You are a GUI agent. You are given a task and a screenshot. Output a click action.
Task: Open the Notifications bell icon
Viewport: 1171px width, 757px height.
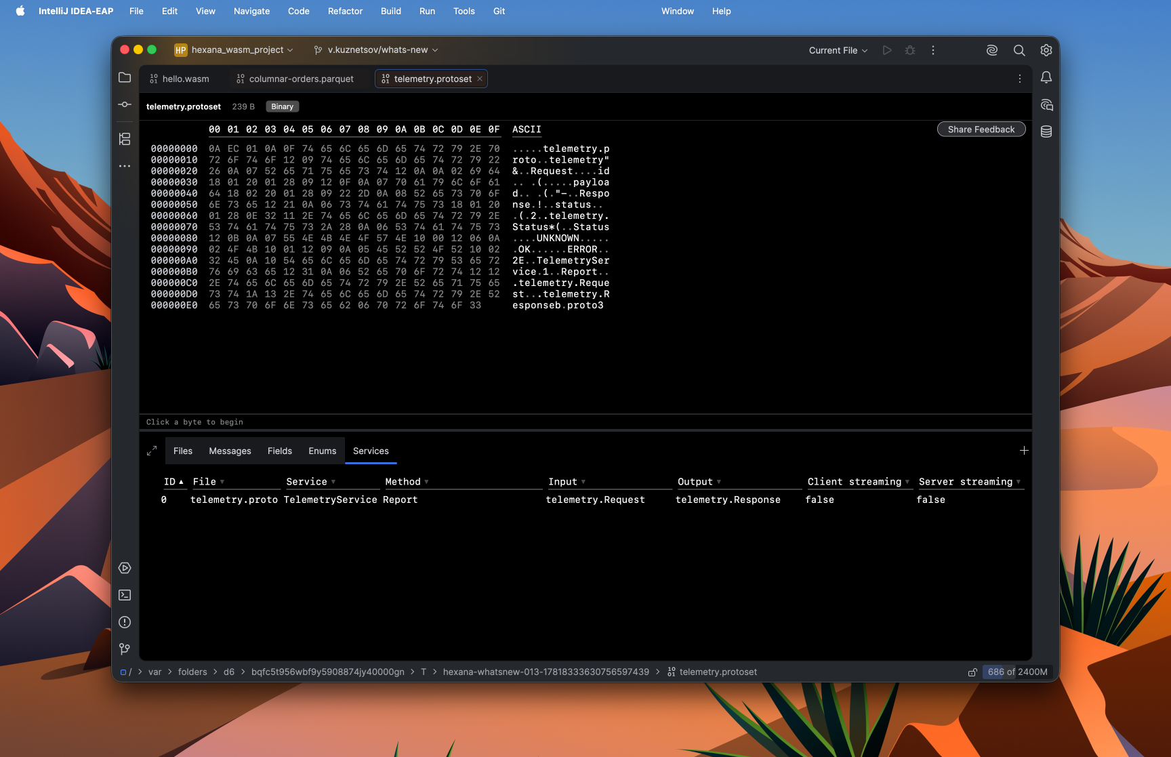[1046, 77]
